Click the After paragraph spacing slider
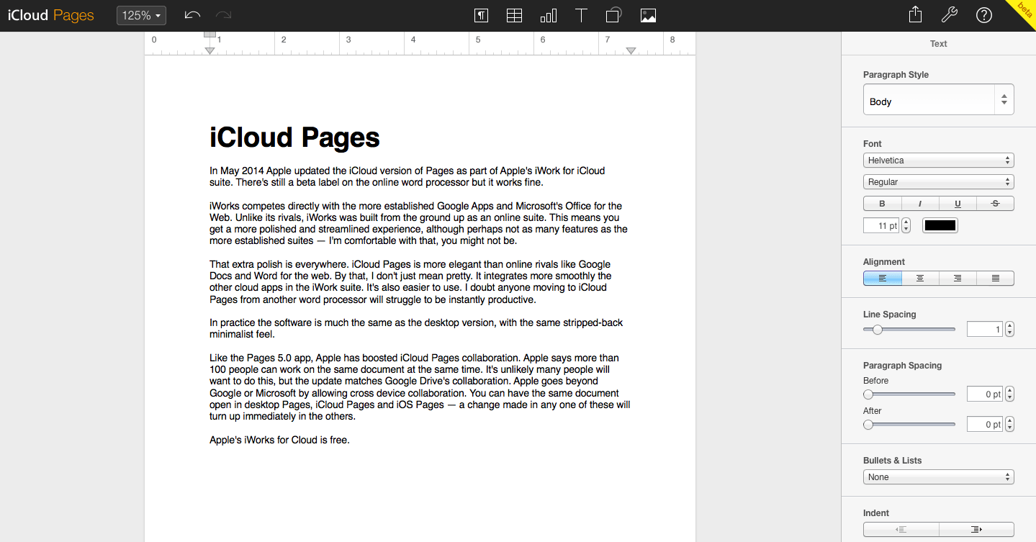 point(909,425)
